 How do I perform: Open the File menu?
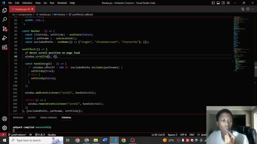click(x=10, y=3)
